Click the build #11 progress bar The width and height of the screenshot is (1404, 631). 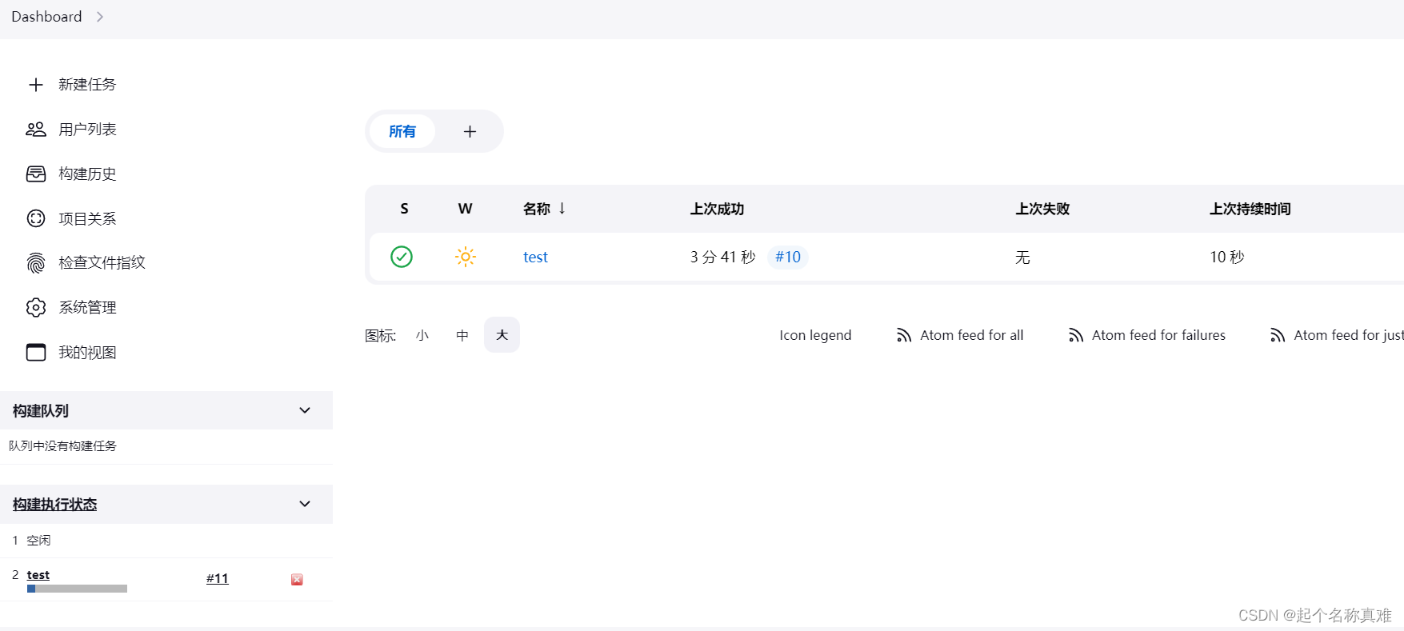coord(77,589)
